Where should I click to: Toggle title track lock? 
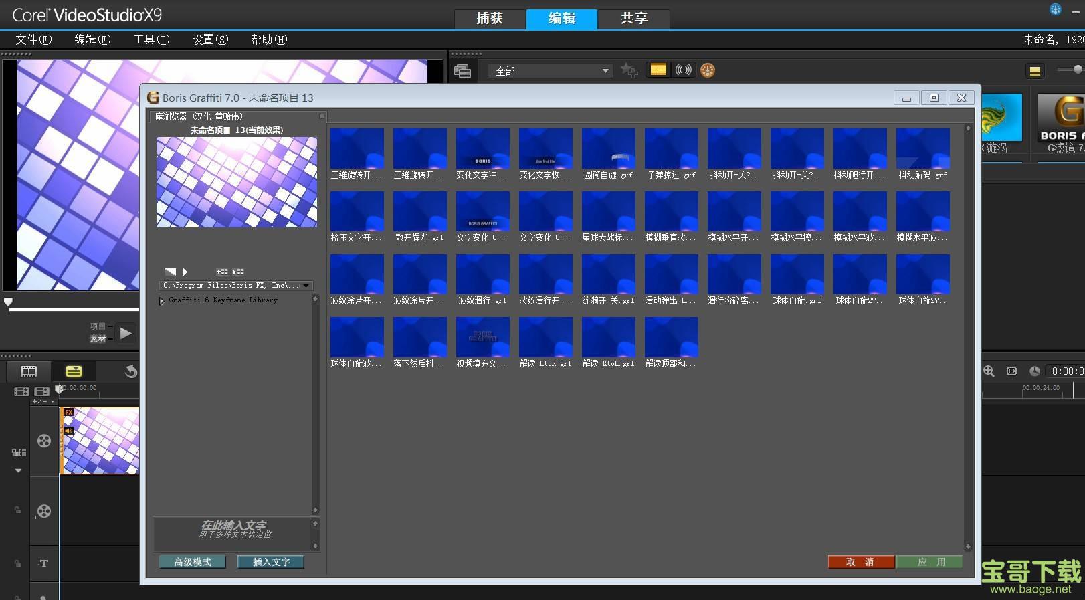coord(17,563)
